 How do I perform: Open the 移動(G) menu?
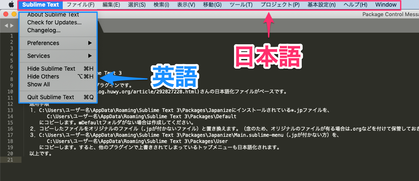click(x=212, y=5)
